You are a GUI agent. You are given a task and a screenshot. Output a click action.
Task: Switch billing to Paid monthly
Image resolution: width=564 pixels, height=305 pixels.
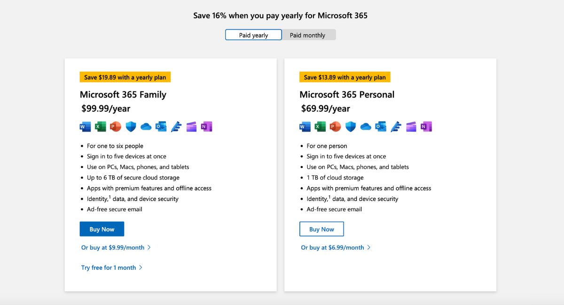tap(308, 35)
